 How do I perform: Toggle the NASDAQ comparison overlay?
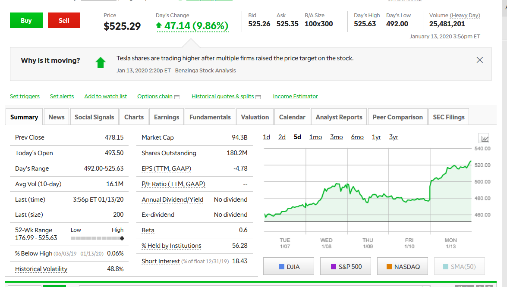pos(403,267)
